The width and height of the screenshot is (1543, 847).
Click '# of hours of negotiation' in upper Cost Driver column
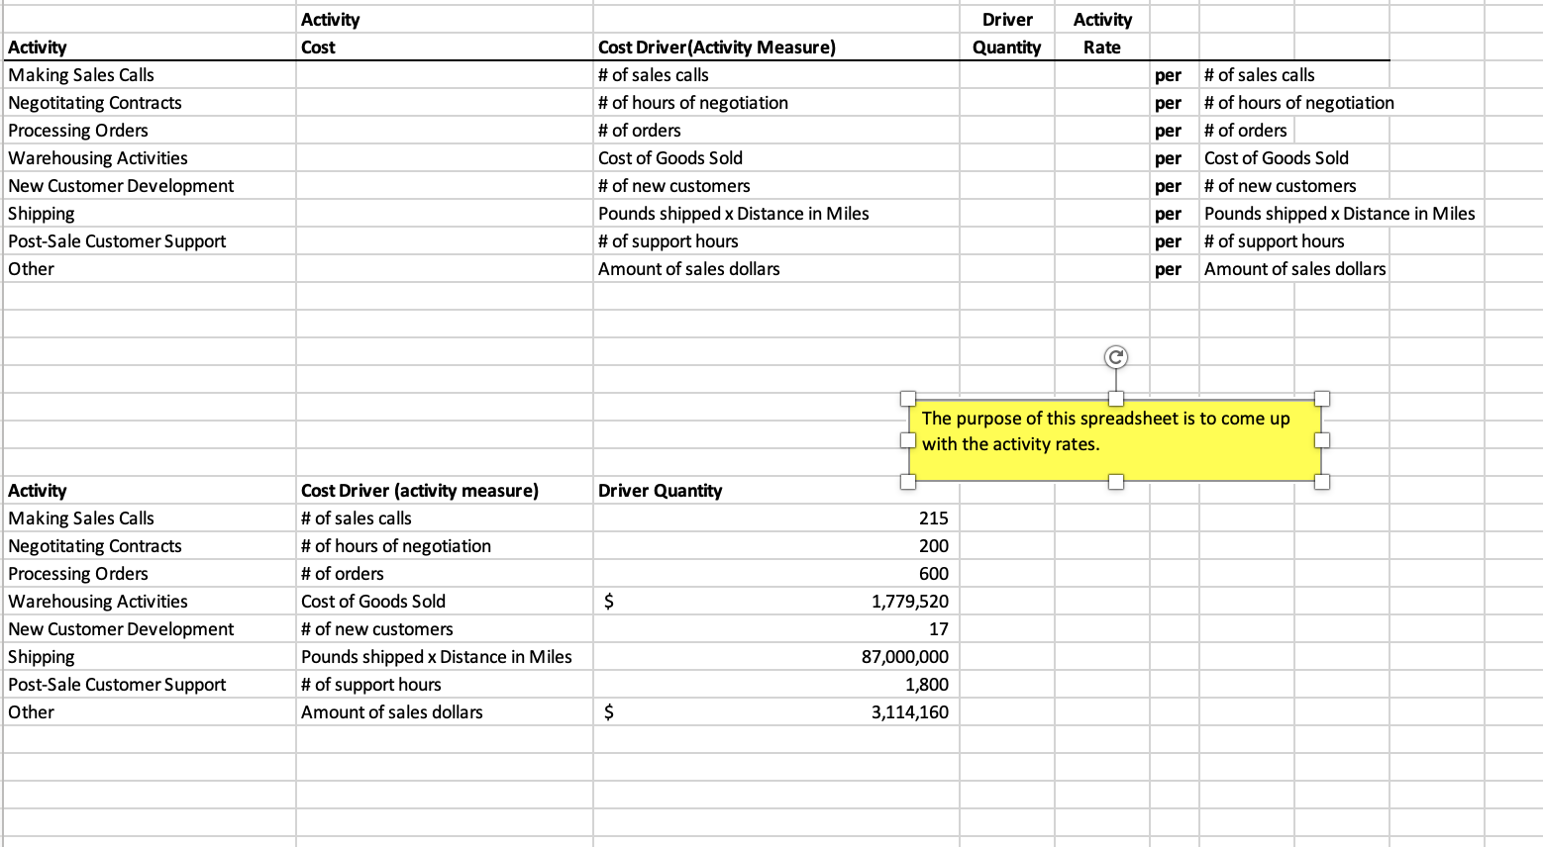(693, 102)
